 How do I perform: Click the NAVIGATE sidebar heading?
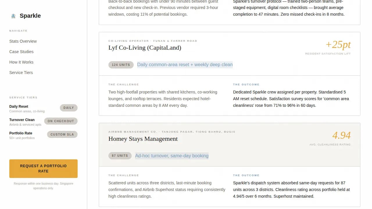point(18,31)
